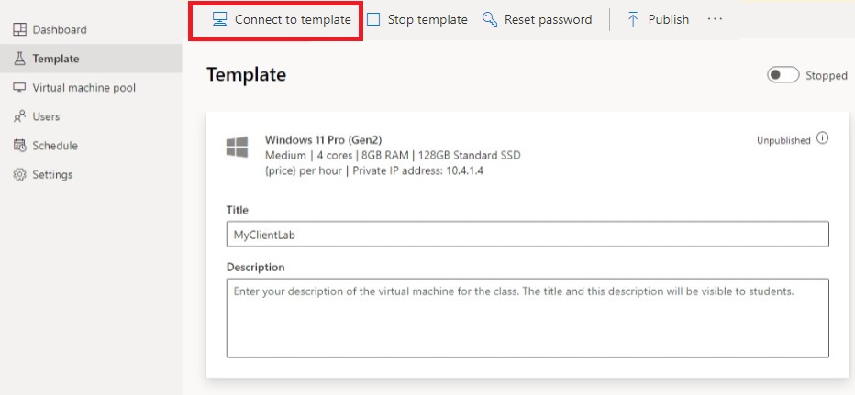This screenshot has width=855, height=395.
Task: Open the more options ellipsis menu
Action: 716,19
